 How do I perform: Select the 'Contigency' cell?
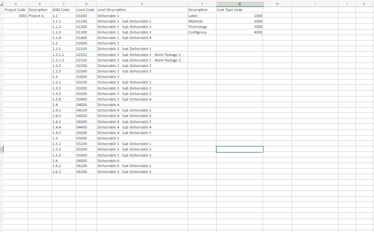click(x=202, y=32)
